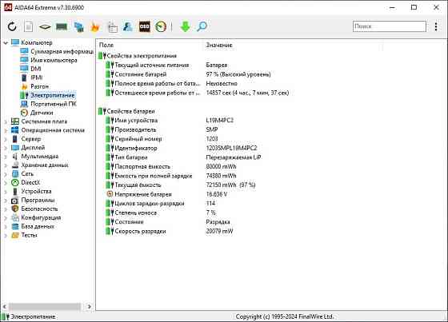Collapse the Компьютер tree node
The height and width of the screenshot is (322, 448).
6,43
